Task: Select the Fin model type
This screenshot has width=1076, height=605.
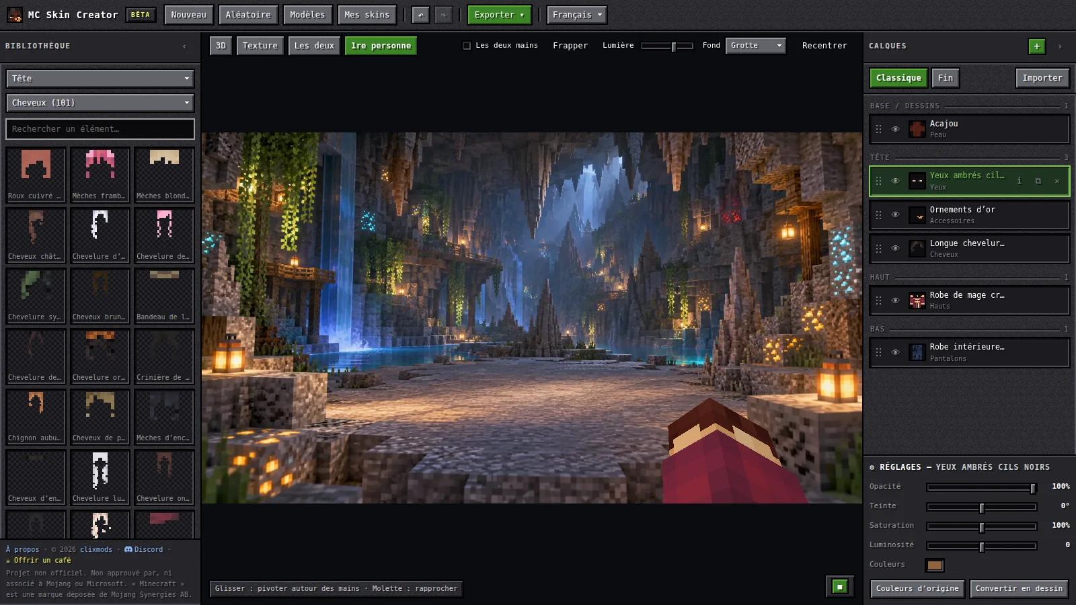Action: click(x=946, y=78)
